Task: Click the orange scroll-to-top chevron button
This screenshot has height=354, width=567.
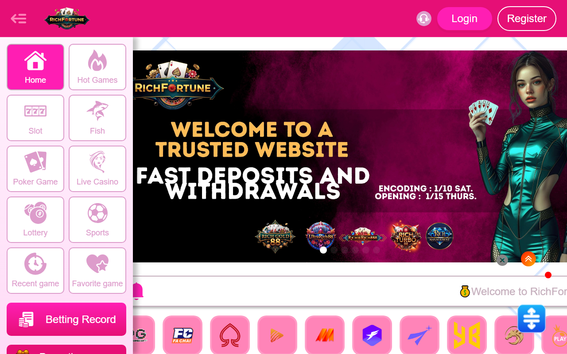Action: click(x=528, y=259)
